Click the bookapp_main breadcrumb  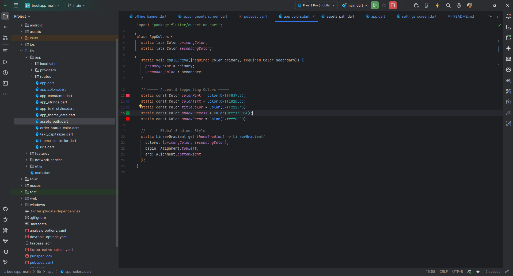tap(17, 272)
